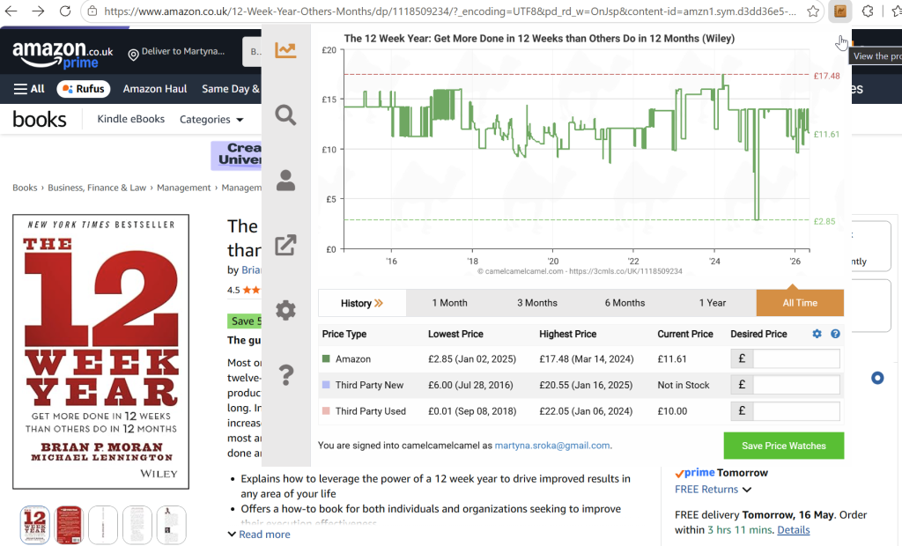Click the Lowest Price column header
Viewport: 902px width, 546px height.
point(455,334)
